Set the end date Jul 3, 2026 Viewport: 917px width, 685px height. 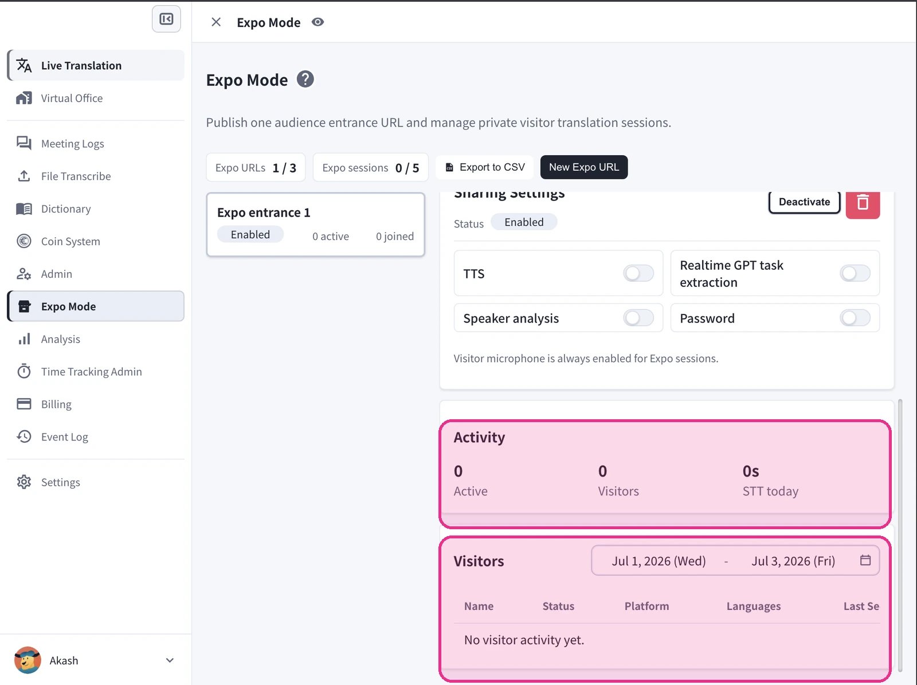(793, 561)
